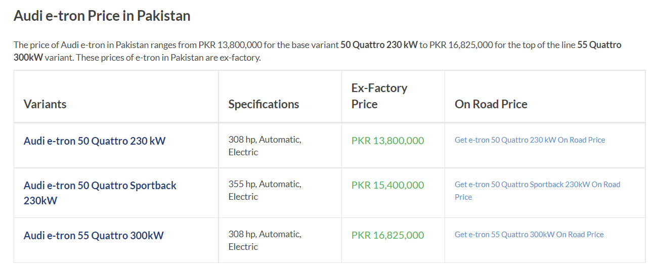This screenshot has height=265, width=657.
Task: Click bold 50 Quattro 230 kW in the paragraph
Action: [x=379, y=45]
